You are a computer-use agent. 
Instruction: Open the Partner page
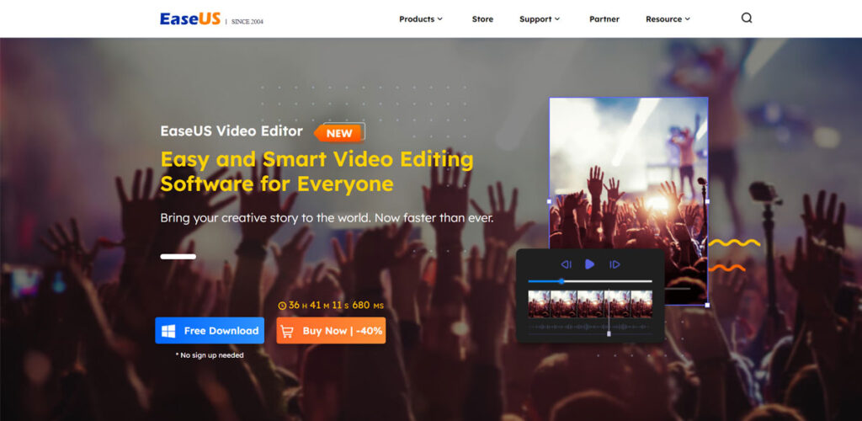[604, 19]
